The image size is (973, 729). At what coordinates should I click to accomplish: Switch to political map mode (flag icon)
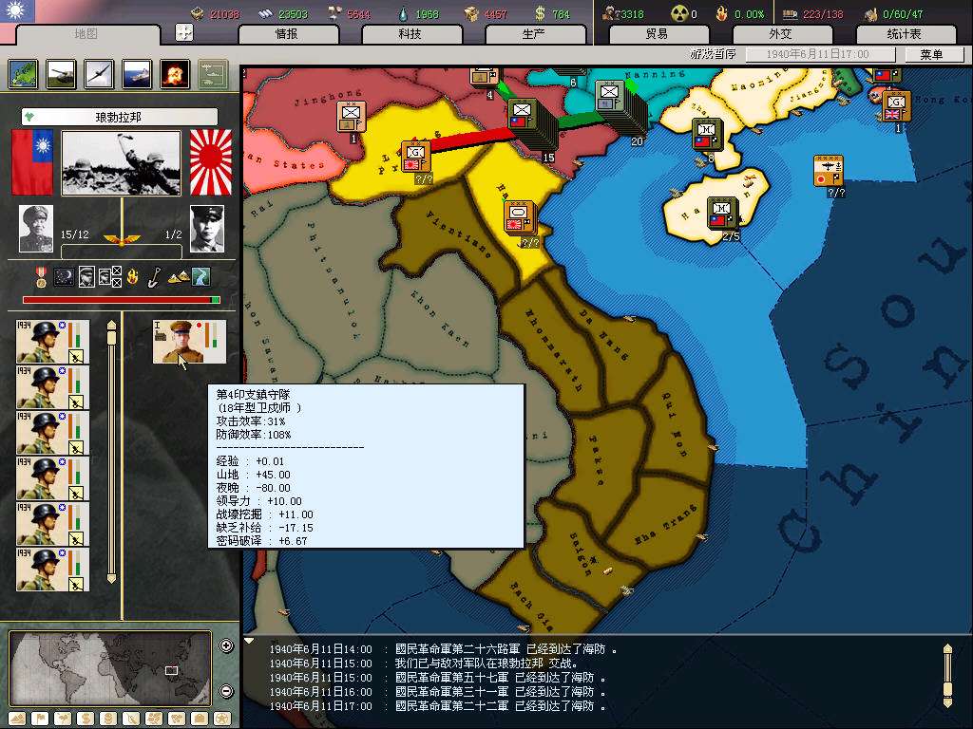click(40, 719)
